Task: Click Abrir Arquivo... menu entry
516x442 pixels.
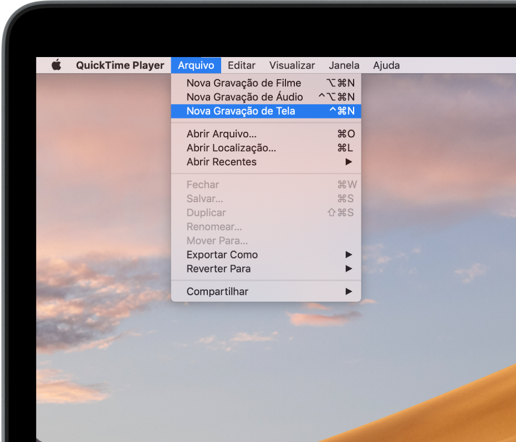Action: (266, 134)
